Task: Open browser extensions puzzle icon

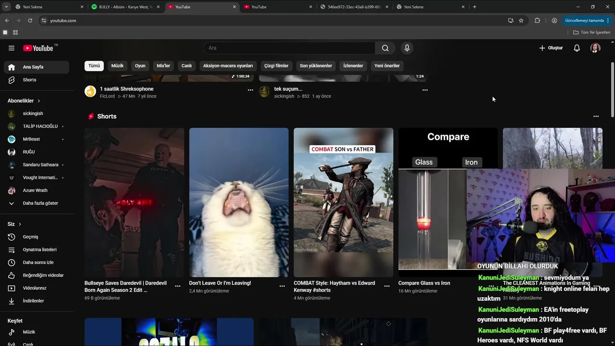Action: click(537, 21)
